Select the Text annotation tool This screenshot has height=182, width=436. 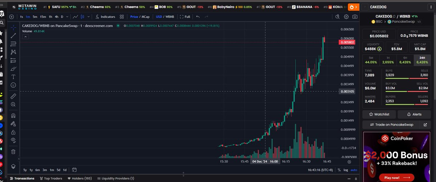point(13,77)
